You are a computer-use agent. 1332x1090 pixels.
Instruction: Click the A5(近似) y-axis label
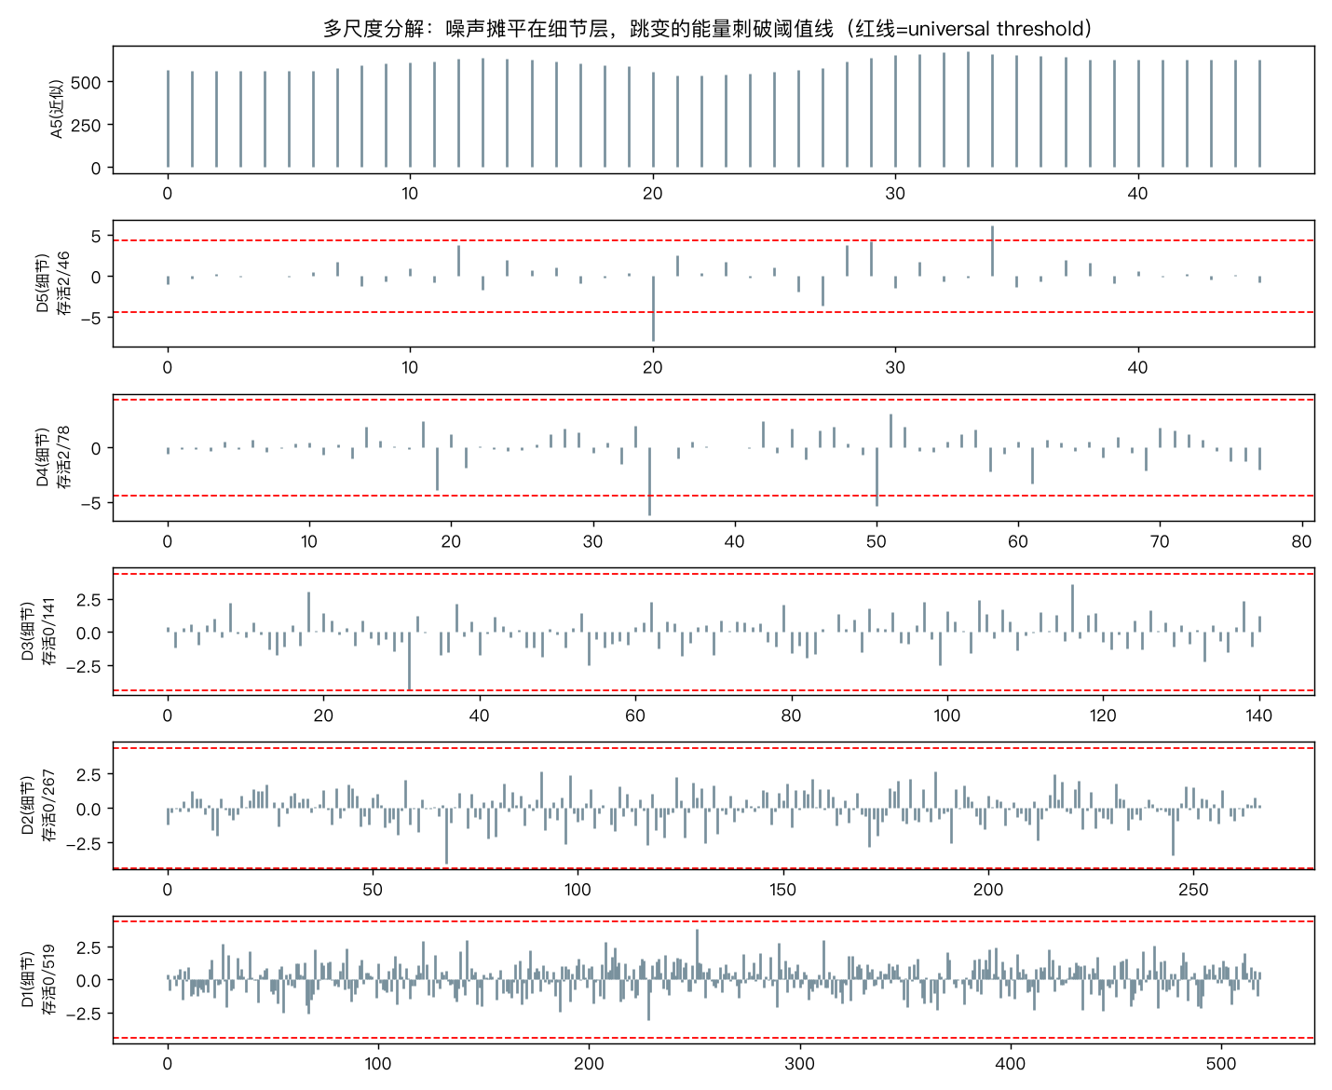57,109
